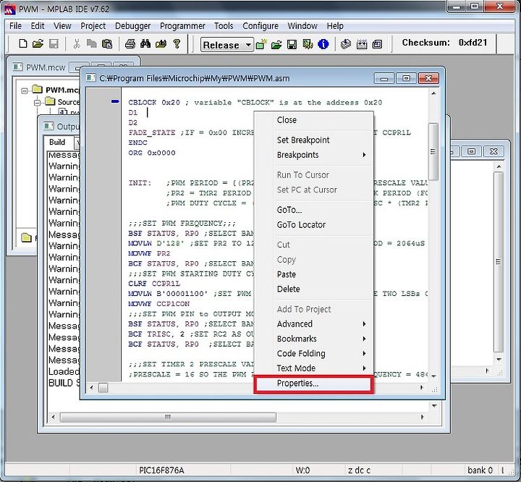
Task: Click the Find in Files icon
Action: click(x=161, y=43)
